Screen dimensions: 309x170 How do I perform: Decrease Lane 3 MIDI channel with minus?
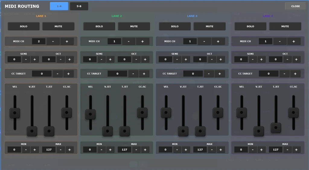click(204, 41)
